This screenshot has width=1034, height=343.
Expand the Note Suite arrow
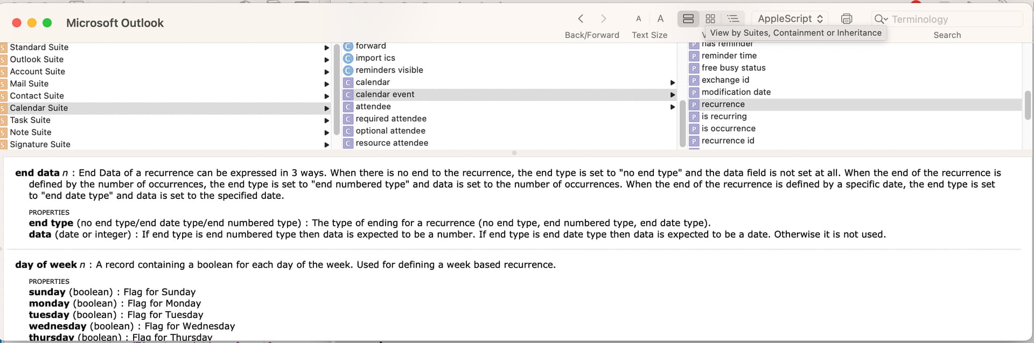(326, 133)
